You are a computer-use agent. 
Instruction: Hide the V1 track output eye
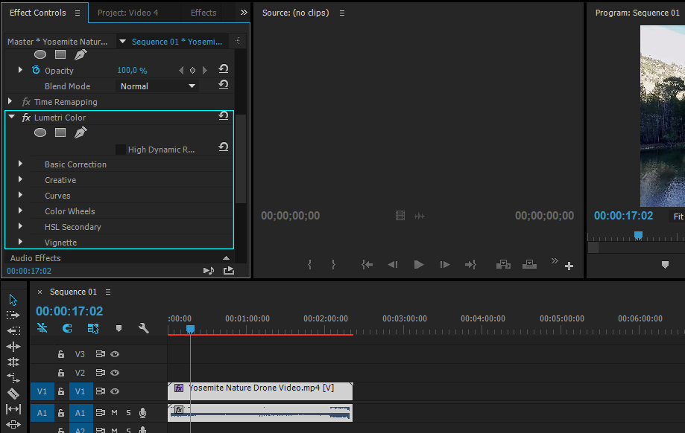click(x=113, y=391)
